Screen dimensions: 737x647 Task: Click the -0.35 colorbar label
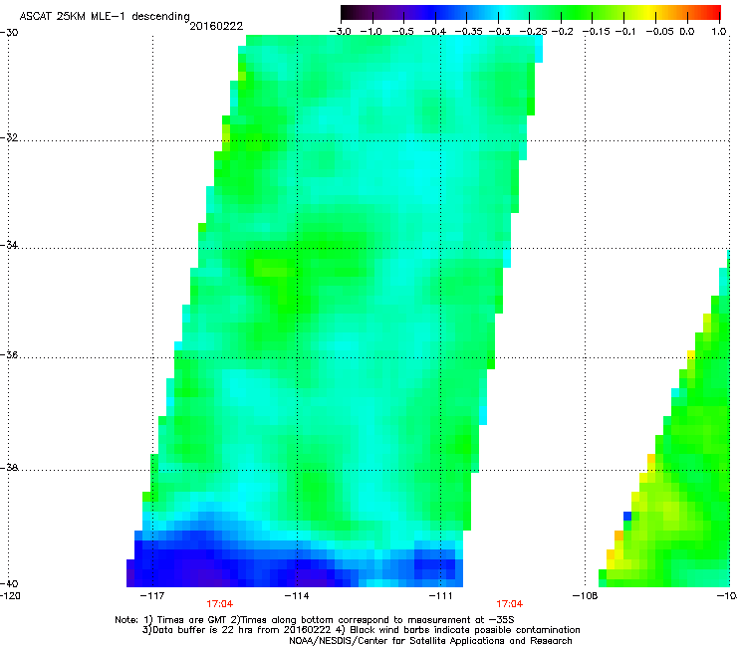coord(469,32)
